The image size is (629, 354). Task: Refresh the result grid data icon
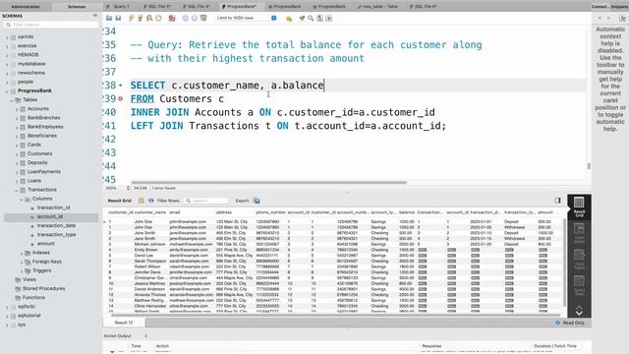pos(150,201)
